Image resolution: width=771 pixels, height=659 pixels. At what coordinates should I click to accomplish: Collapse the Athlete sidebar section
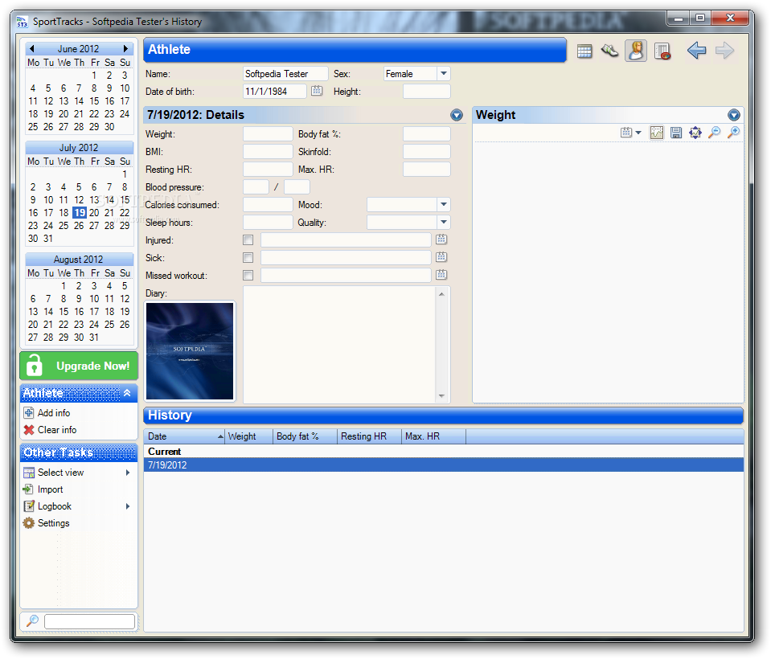pyautogui.click(x=127, y=393)
